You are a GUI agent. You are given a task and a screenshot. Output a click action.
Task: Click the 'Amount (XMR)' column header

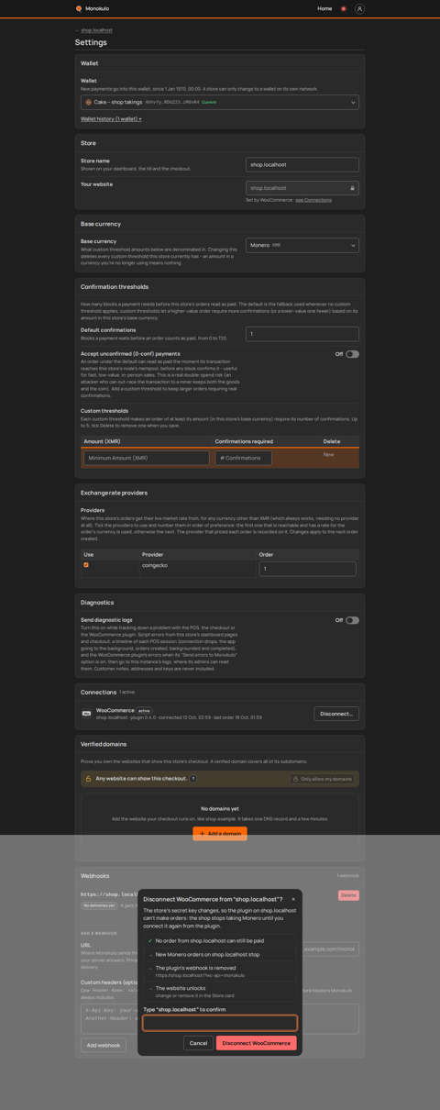point(102,441)
